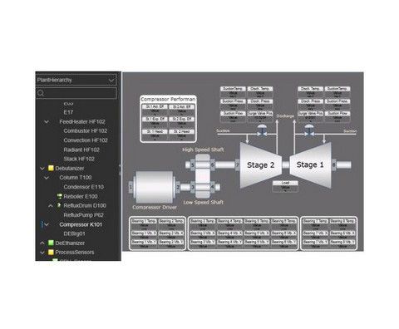
Task: Click the Load value box under compressor
Action: [x=285, y=187]
